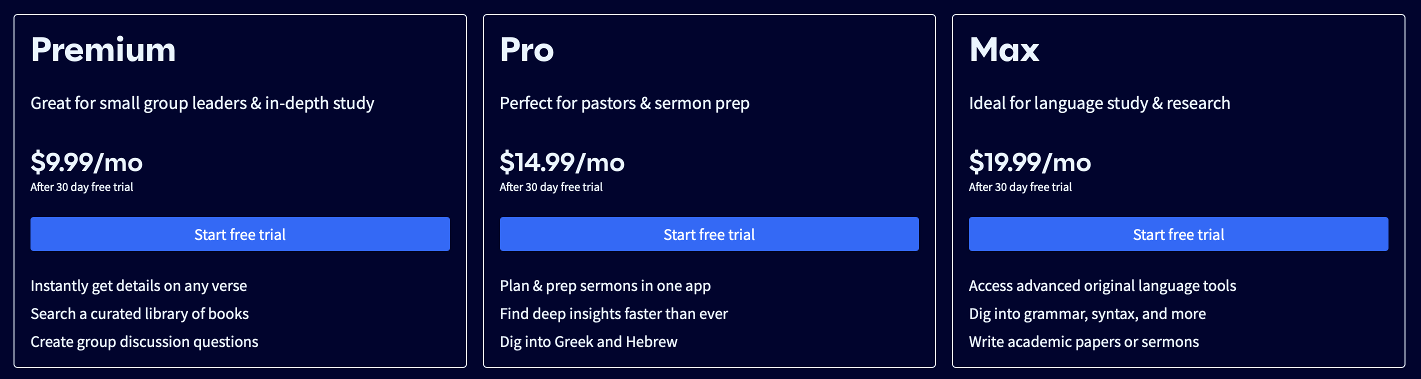1421x379 pixels.
Task: Click "Ideal for language study & research" text
Action: point(1099,103)
